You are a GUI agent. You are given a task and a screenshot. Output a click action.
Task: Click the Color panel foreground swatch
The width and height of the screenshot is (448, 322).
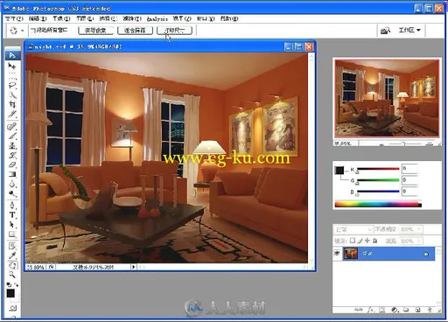point(339,170)
